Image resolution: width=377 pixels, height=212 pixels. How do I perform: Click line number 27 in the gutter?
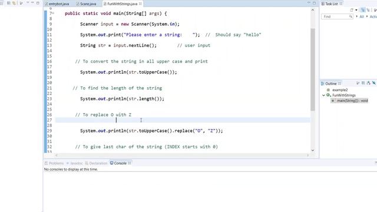click(x=49, y=120)
